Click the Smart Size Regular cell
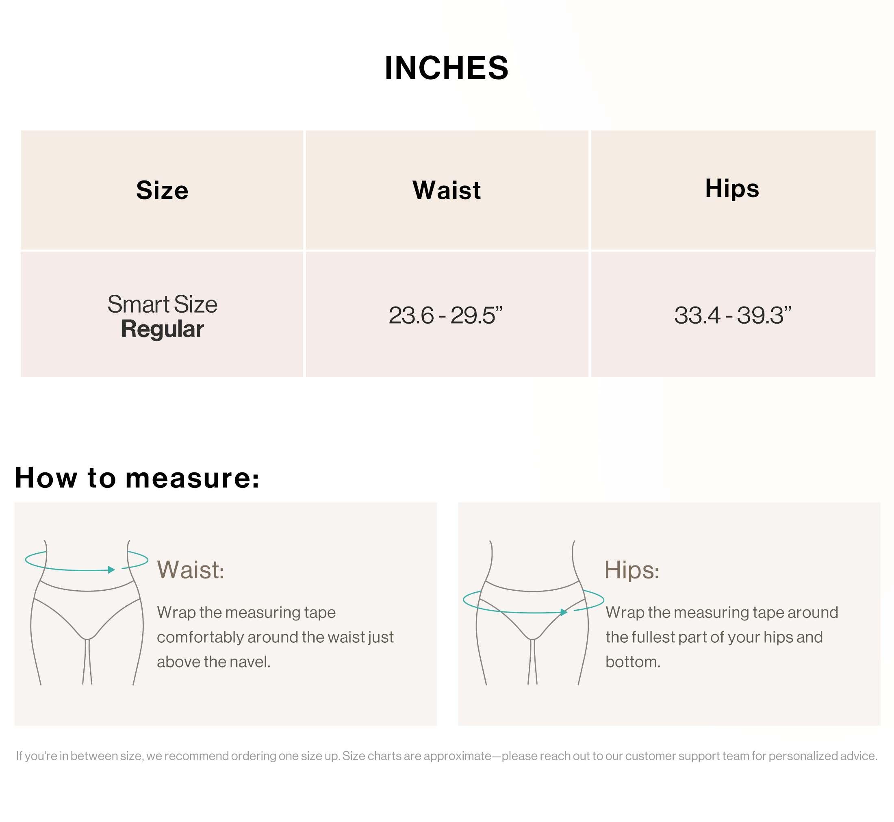 tap(162, 315)
